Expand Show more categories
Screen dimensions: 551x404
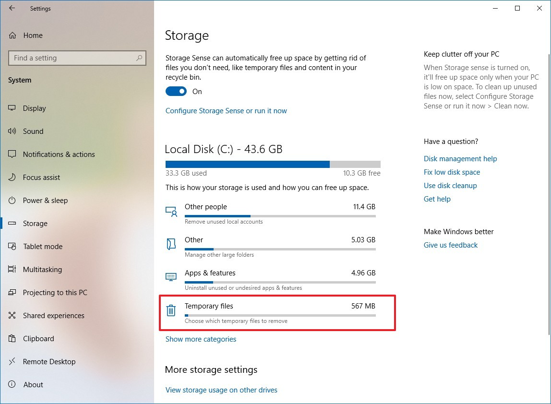pyautogui.click(x=201, y=339)
